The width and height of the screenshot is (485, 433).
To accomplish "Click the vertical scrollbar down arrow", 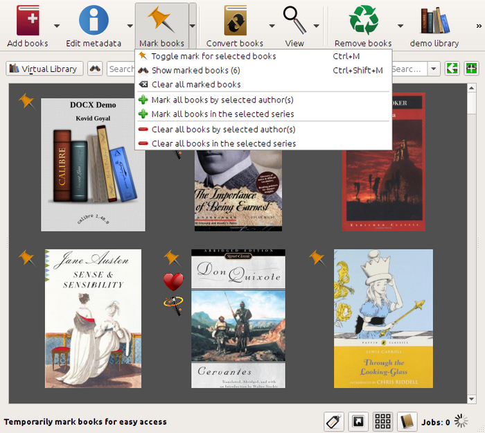I will pos(471,399).
